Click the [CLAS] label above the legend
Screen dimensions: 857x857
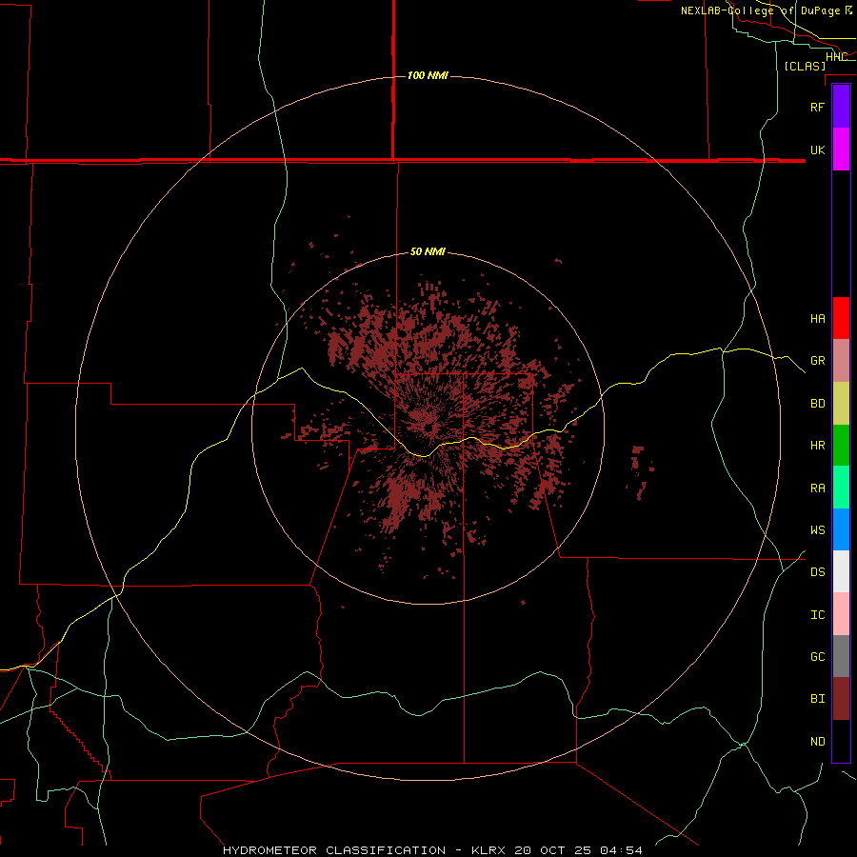coord(805,66)
